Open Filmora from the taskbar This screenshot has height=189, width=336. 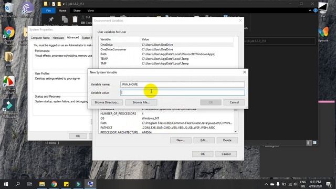tap(78, 184)
